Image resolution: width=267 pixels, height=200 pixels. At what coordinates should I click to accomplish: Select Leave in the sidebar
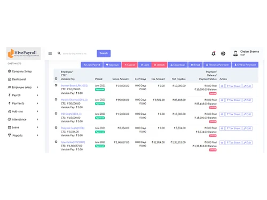click(x=13, y=127)
